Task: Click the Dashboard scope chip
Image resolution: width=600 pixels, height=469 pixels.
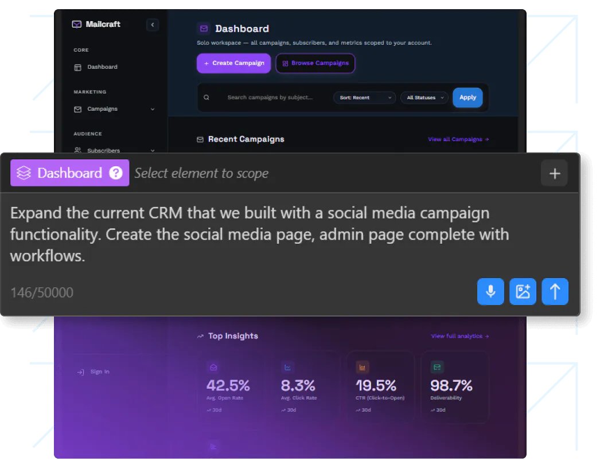Action: click(69, 173)
